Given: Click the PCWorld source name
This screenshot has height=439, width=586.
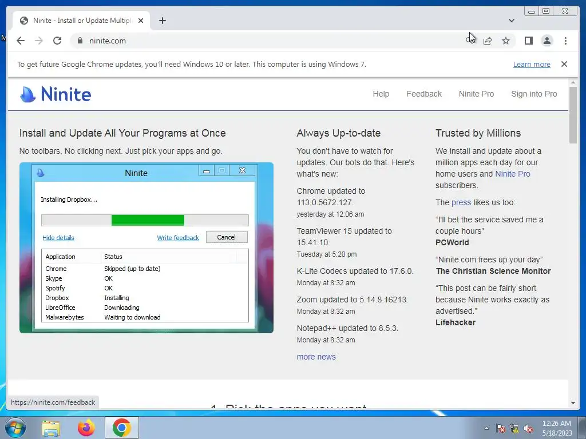Looking at the screenshot, I should (x=452, y=242).
